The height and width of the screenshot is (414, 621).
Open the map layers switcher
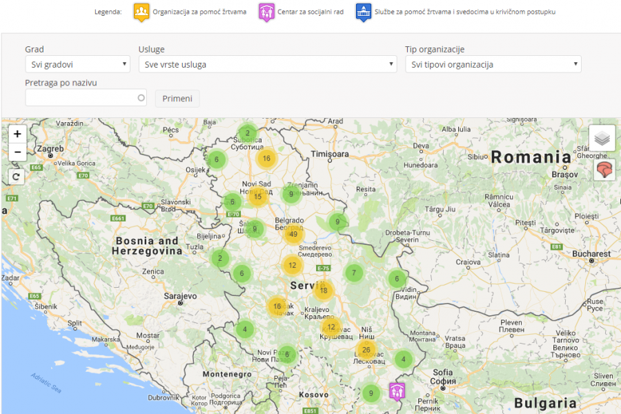(602, 138)
